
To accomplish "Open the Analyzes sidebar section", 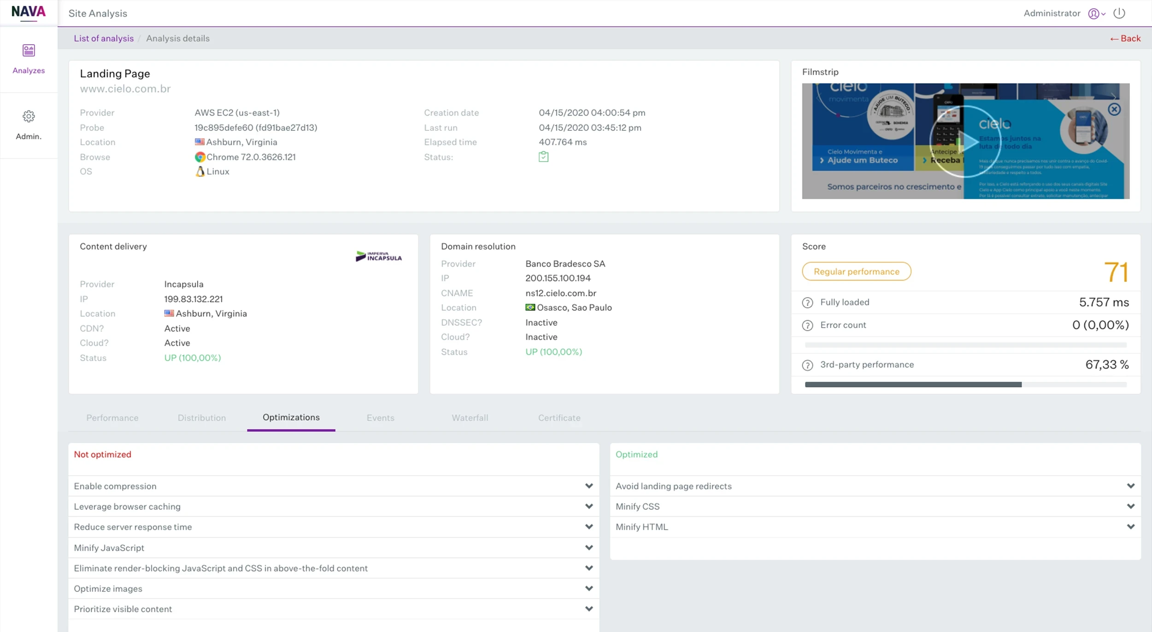I will (29, 59).
